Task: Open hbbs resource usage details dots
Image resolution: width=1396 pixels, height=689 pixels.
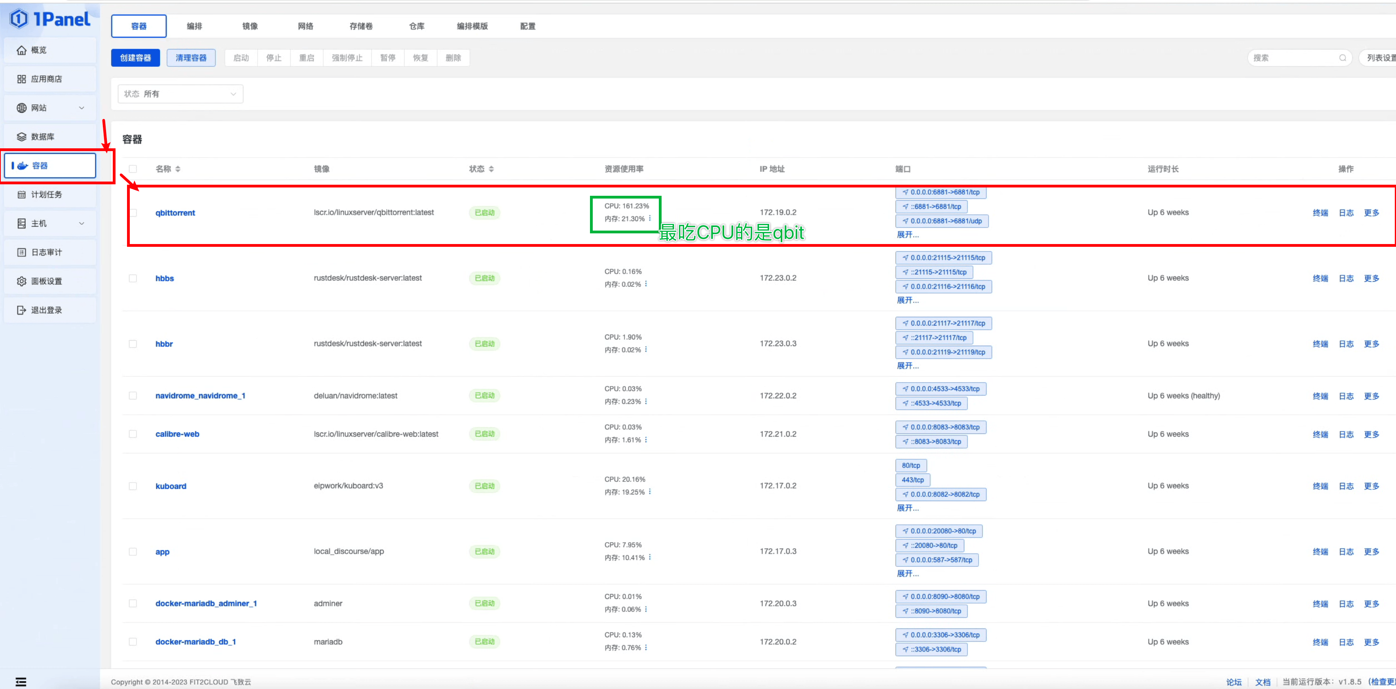Action: tap(646, 284)
